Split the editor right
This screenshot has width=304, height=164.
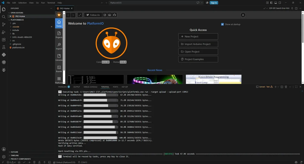click(x=296, y=8)
